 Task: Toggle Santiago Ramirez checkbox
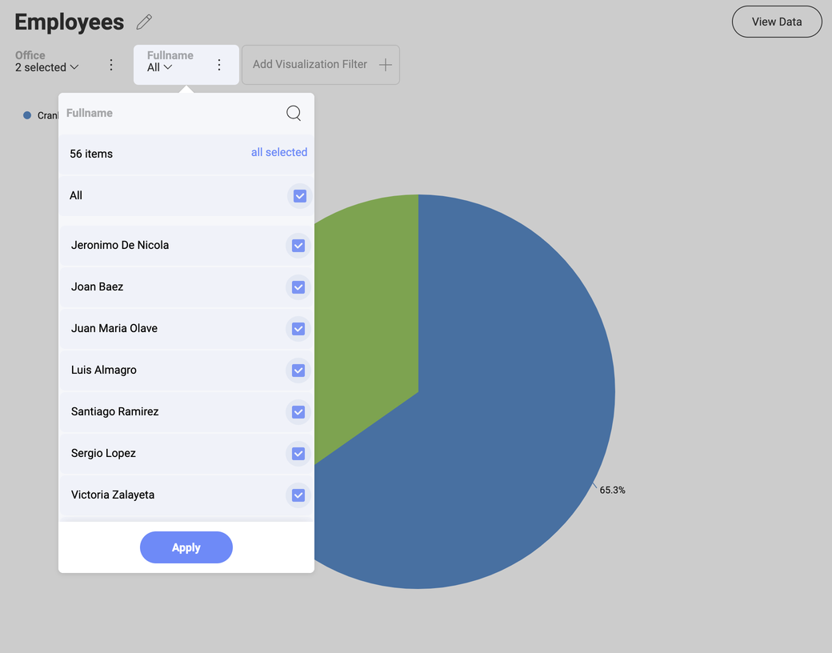coord(298,412)
